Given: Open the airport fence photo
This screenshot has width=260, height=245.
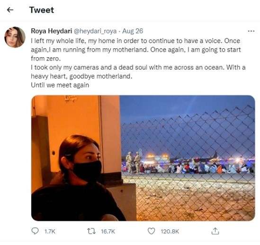Looking at the screenshot, I should point(188,158).
